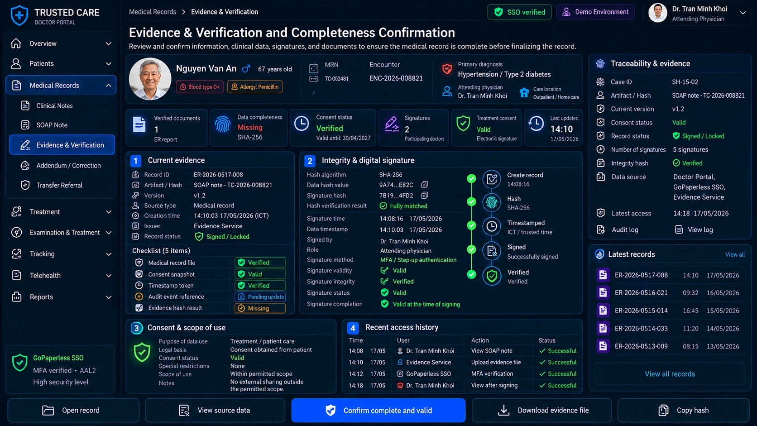
Task: Click the Signed document step icon
Action: pyautogui.click(x=492, y=251)
